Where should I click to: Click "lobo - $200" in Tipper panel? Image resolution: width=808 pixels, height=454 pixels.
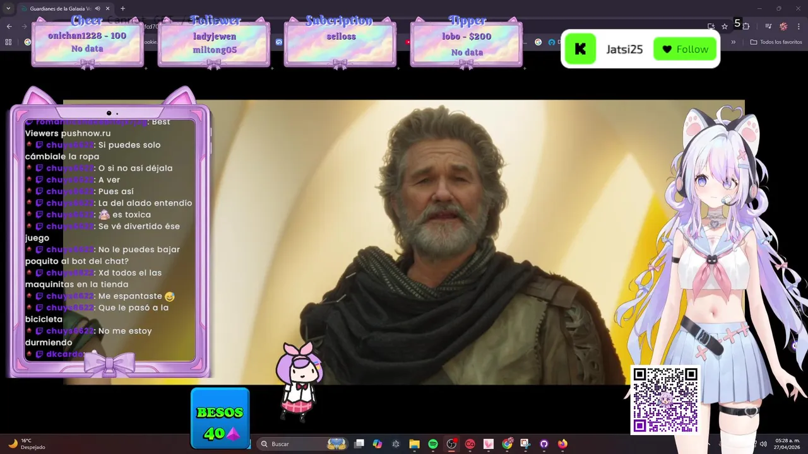[466, 37]
